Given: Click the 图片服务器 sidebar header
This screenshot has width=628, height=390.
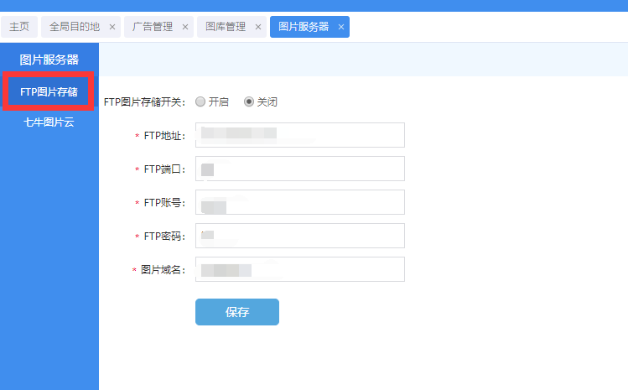Looking at the screenshot, I should pyautogui.click(x=49, y=60).
